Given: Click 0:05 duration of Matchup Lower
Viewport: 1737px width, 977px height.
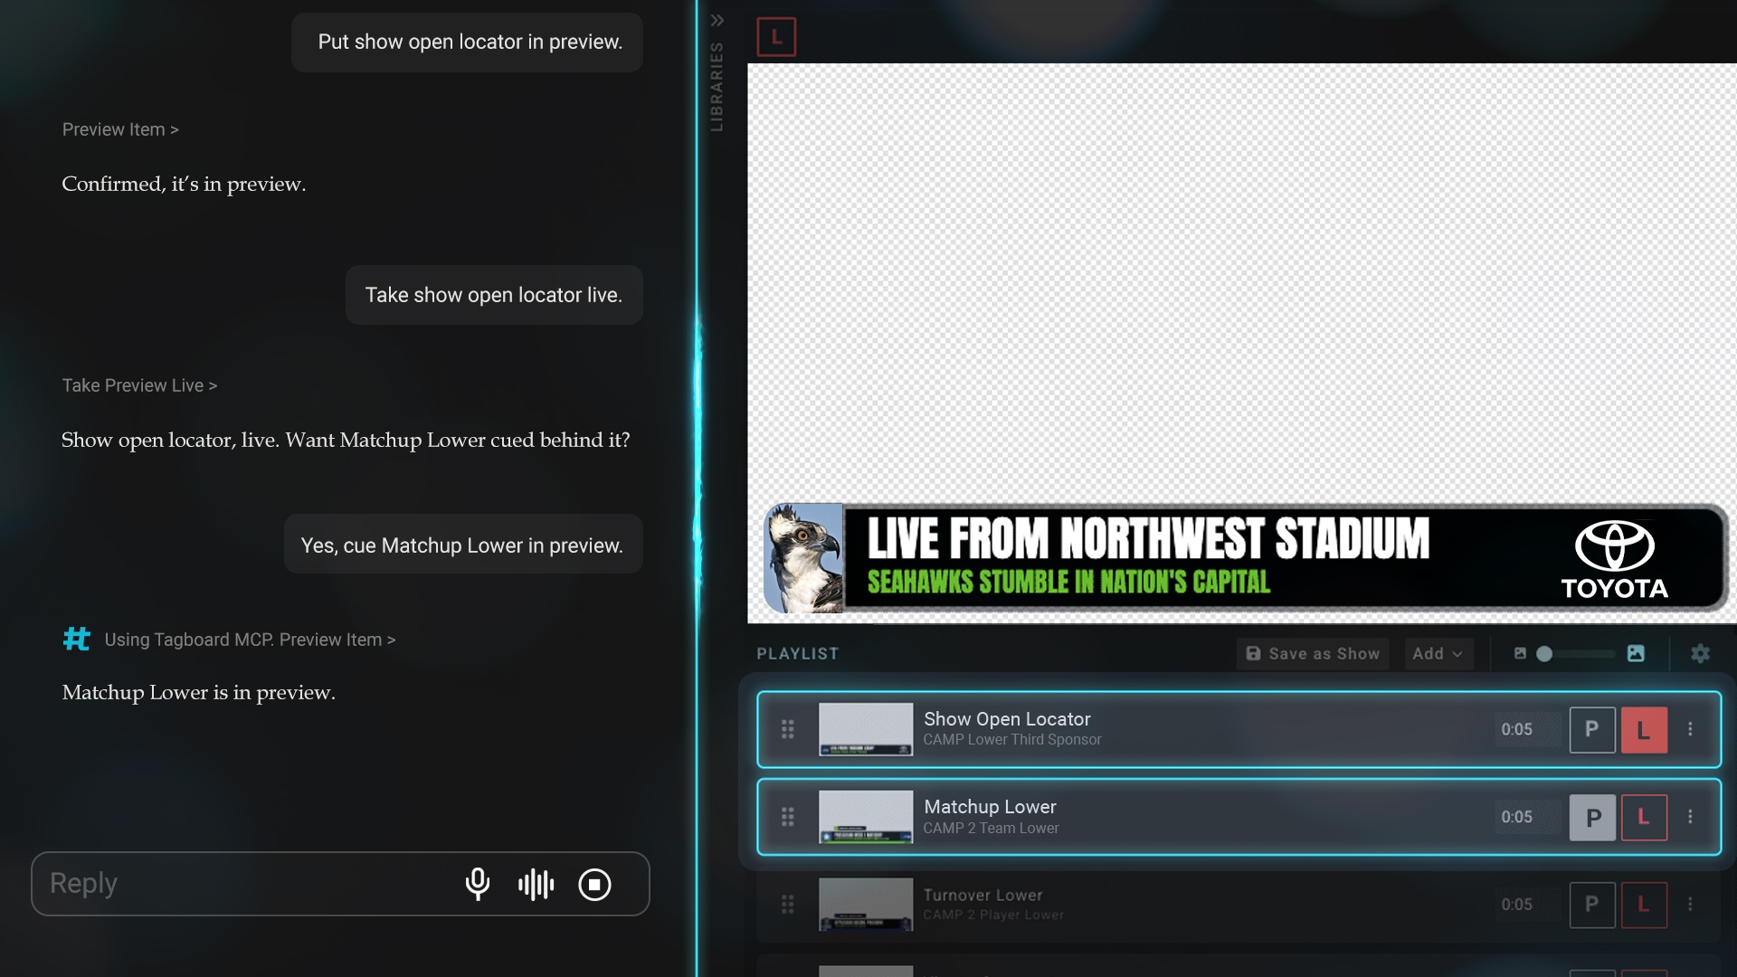Looking at the screenshot, I should click(1517, 817).
